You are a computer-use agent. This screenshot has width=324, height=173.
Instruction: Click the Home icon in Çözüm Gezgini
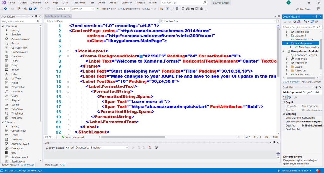coord(295,22)
